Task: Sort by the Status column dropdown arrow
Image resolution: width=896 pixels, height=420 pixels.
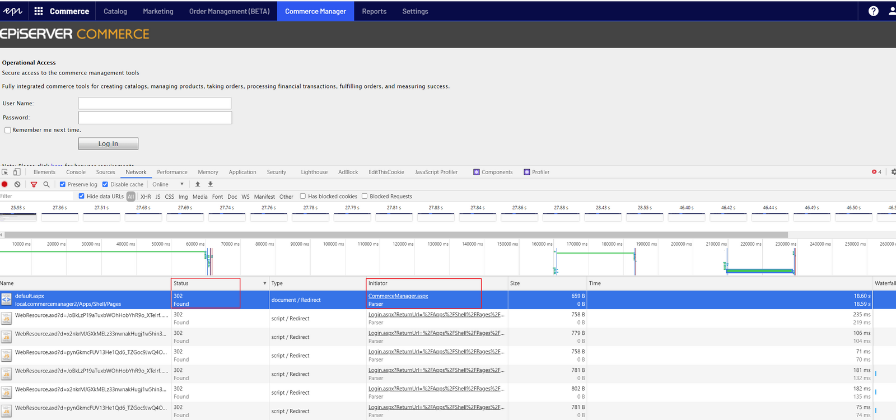Action: [x=264, y=283]
